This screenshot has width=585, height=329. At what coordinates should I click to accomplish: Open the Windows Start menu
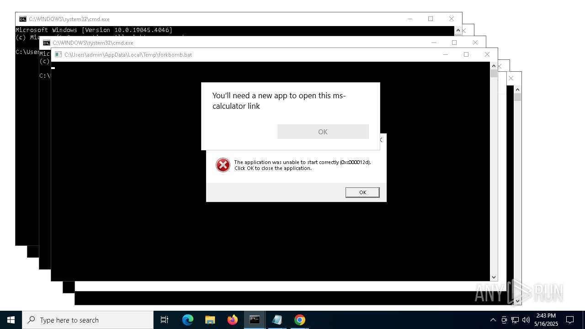[x=11, y=320]
